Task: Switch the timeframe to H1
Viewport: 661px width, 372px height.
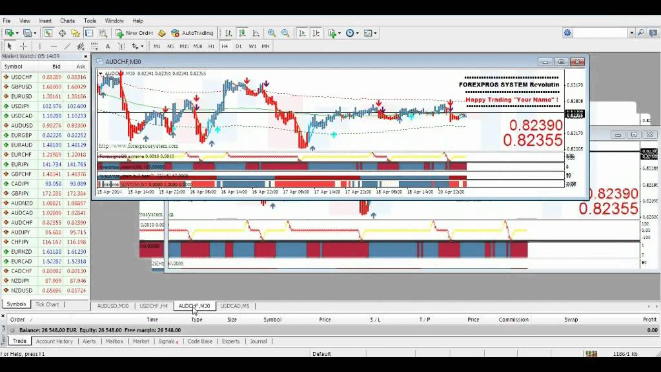Action: 211,46
